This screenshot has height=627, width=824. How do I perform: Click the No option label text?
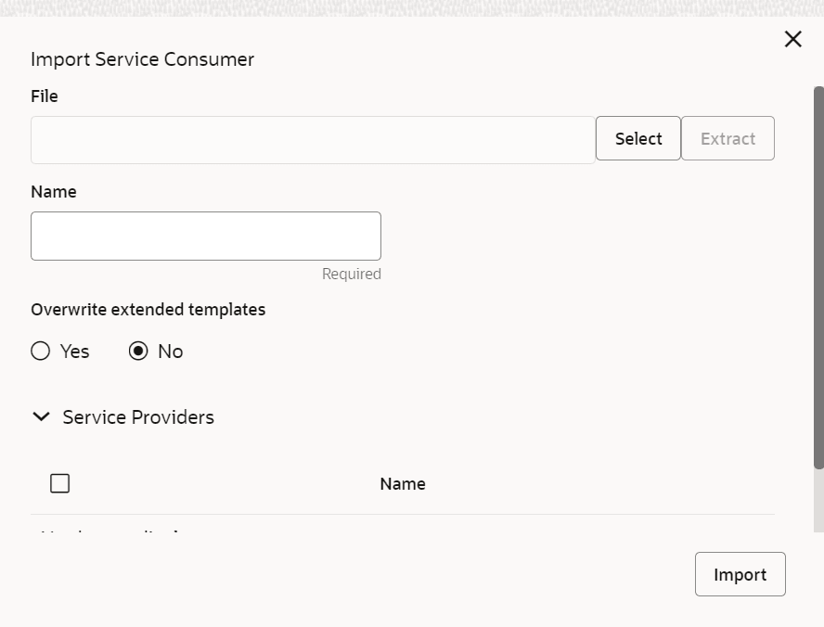tap(171, 352)
